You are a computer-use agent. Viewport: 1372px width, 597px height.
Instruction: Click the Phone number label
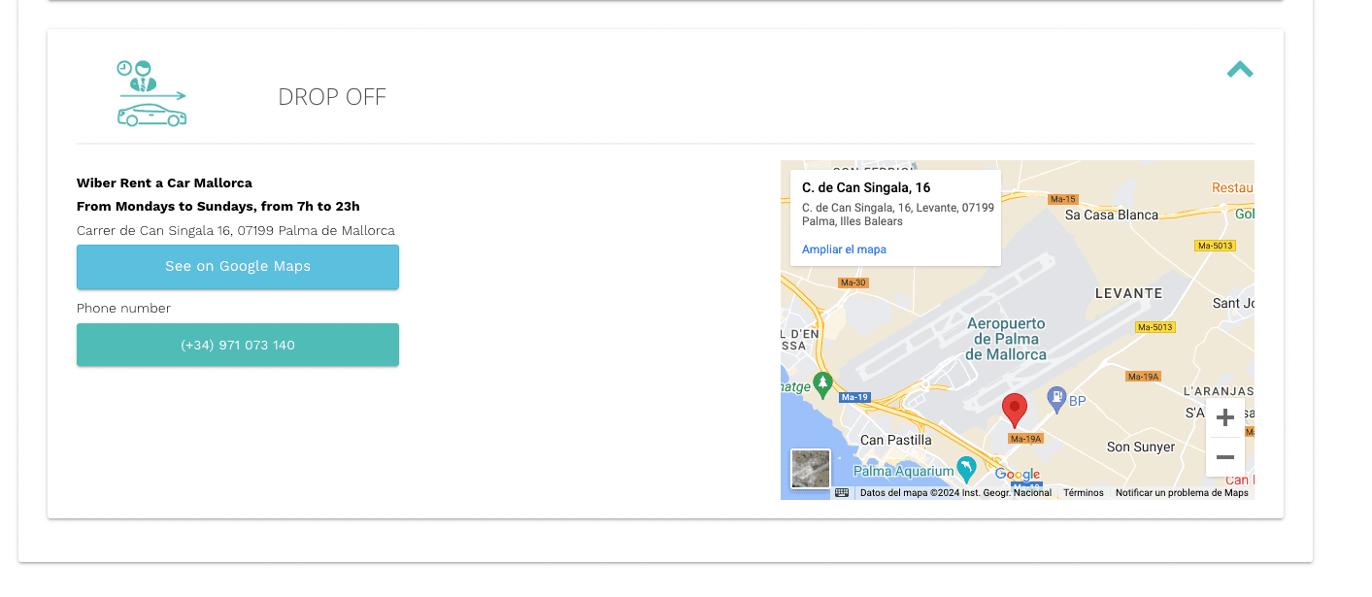(x=123, y=308)
